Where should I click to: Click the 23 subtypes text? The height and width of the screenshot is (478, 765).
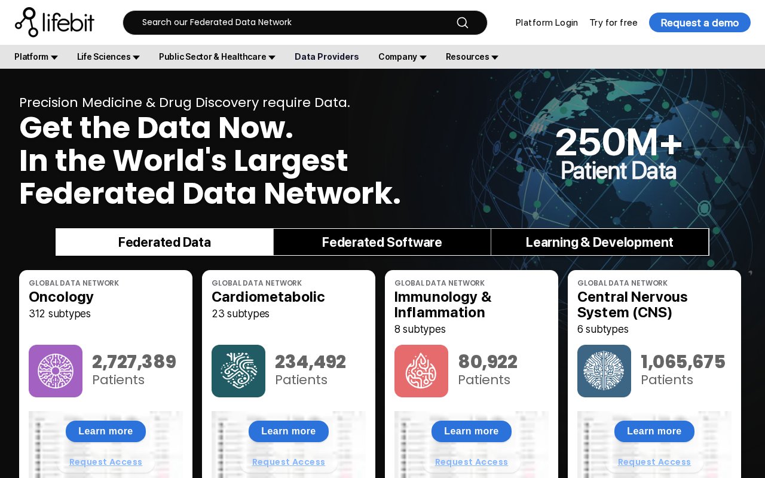240,314
